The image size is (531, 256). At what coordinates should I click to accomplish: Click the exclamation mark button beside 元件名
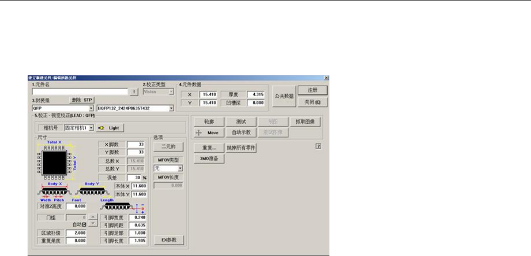click(134, 91)
